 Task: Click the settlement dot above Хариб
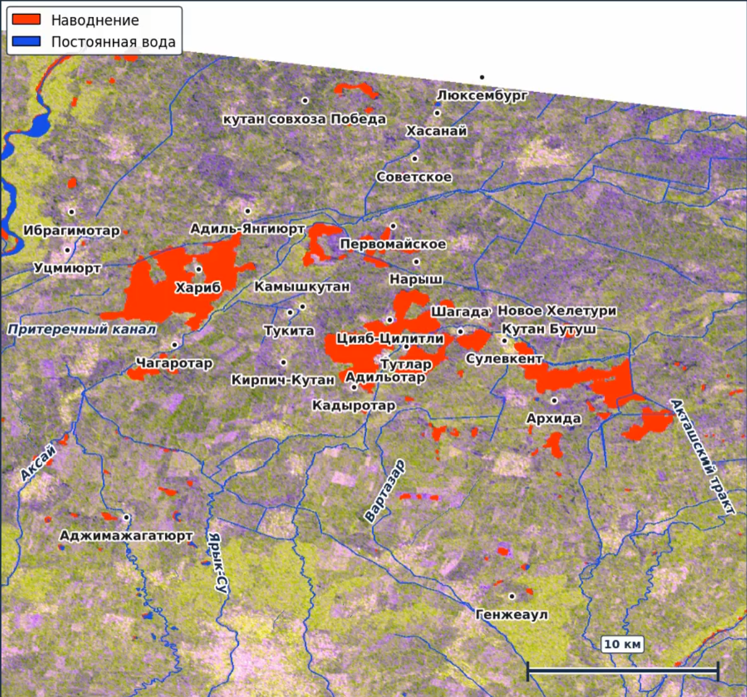(199, 269)
